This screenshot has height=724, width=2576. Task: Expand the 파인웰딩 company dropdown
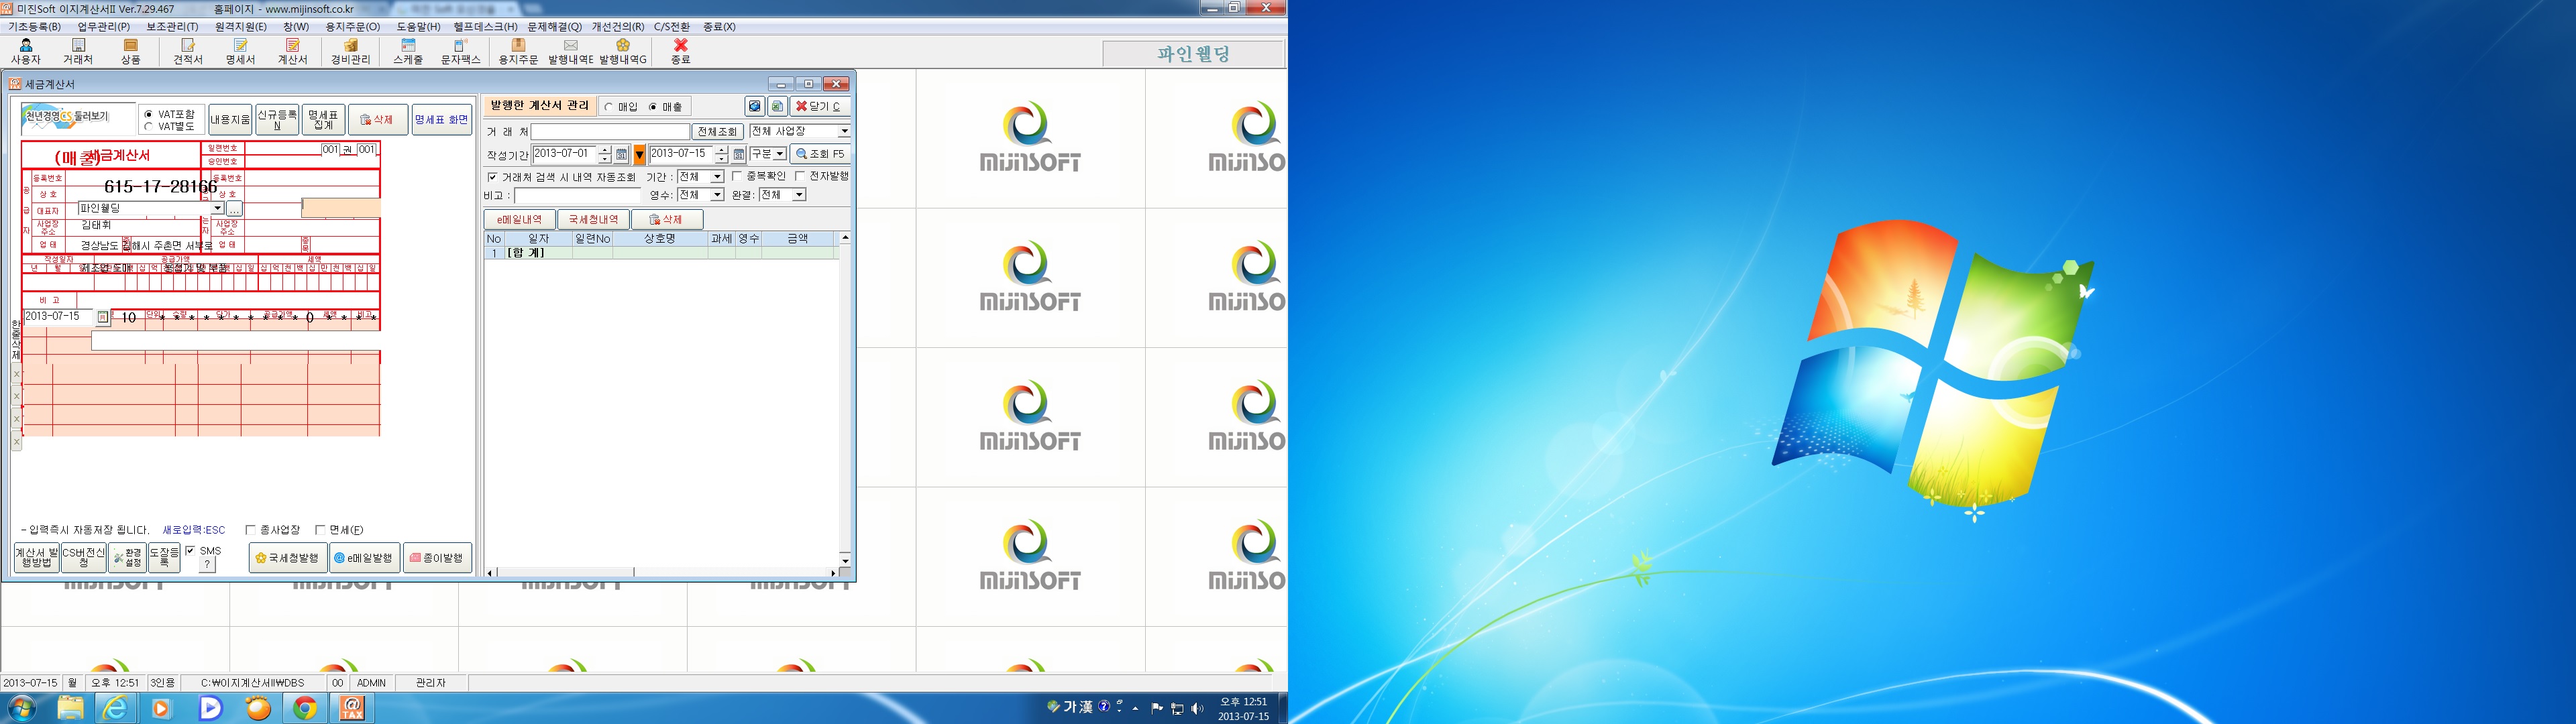[218, 209]
